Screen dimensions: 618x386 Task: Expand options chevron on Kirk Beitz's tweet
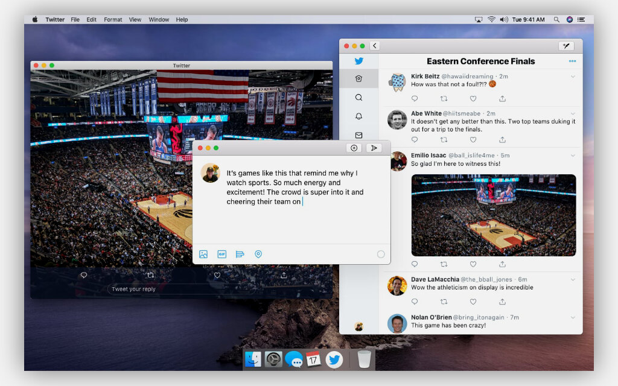point(573,77)
